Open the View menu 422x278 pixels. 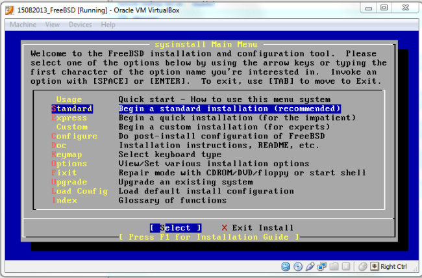click(x=53, y=25)
